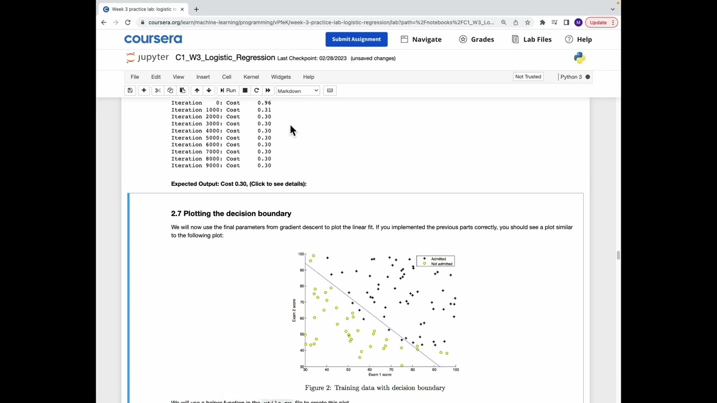Screen dimensions: 717x403
Task: Interrupt the kernel with stop icon
Action: coord(245,91)
